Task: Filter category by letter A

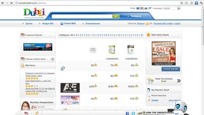Action: pos(74,35)
